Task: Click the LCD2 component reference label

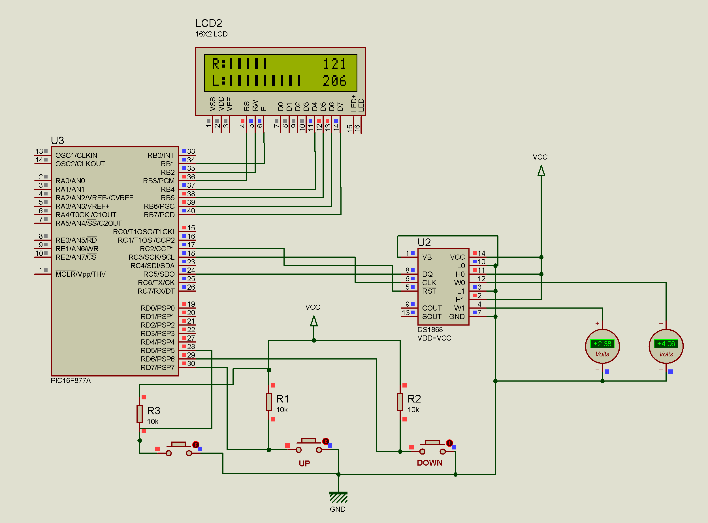Action: tap(208, 23)
